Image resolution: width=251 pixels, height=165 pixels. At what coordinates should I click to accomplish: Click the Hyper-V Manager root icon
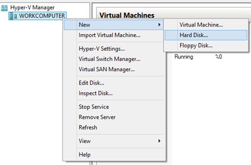[x=5, y=7]
